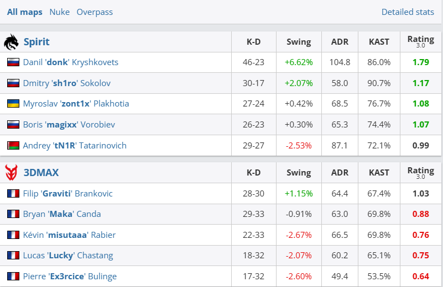Viewport: 443px width, 287px height.
Task: Open the 3DMAX team name link
Action: 41,173
